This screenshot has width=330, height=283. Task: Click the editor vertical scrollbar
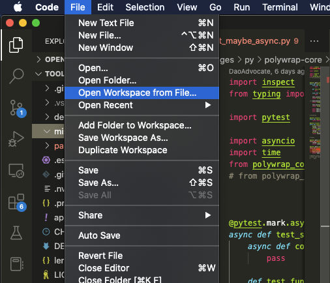(x=325, y=174)
